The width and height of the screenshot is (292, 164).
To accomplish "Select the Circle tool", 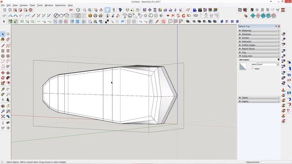I will coord(3,56).
